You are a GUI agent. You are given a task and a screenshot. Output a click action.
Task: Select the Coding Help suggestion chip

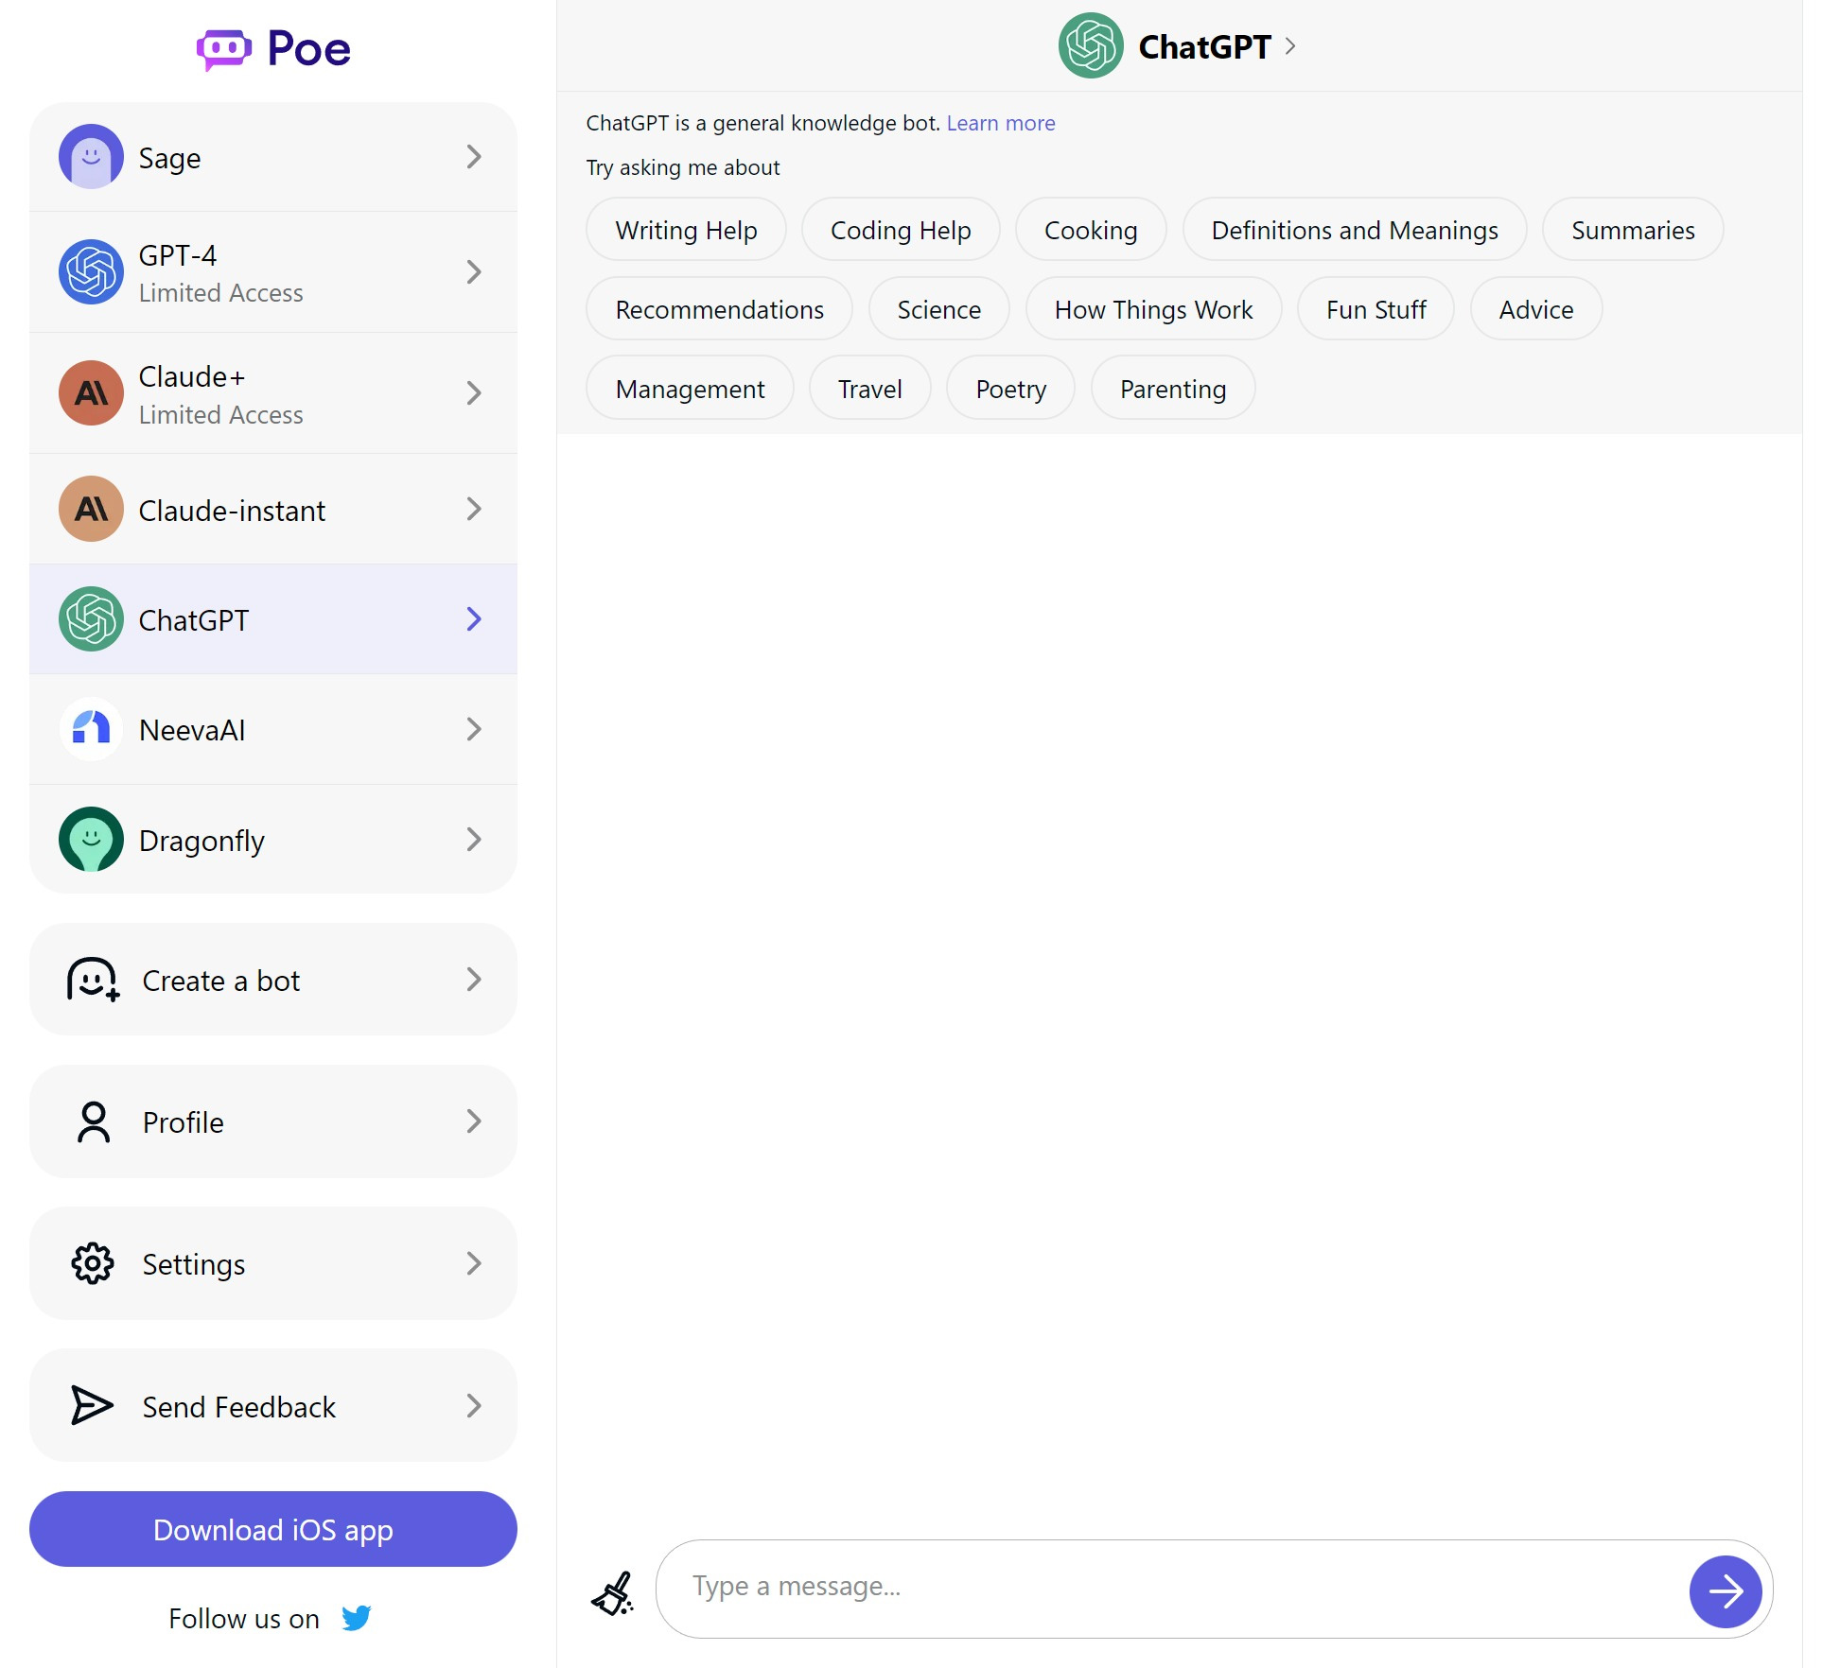click(x=900, y=230)
